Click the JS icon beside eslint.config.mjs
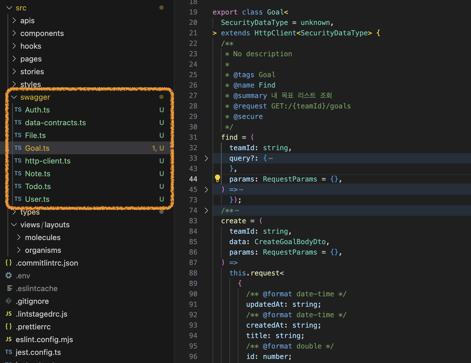Viewport: 471px width, 363px height. [9, 339]
